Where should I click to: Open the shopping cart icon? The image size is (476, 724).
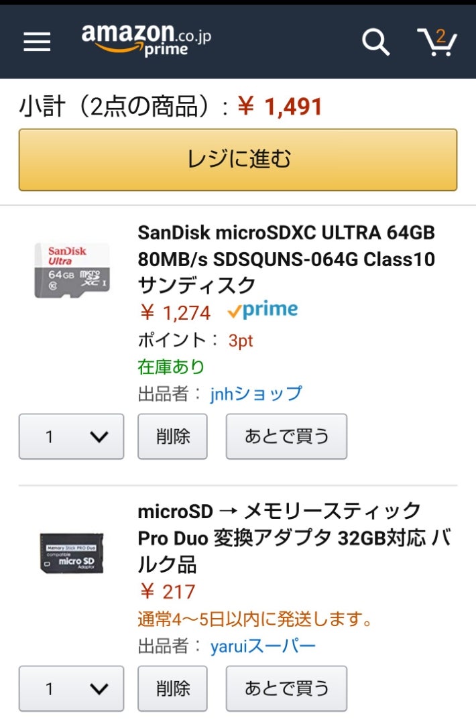[436, 42]
